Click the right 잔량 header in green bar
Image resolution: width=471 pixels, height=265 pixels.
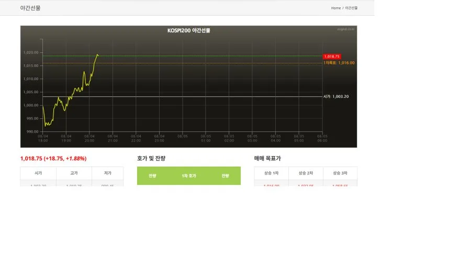pos(225,176)
